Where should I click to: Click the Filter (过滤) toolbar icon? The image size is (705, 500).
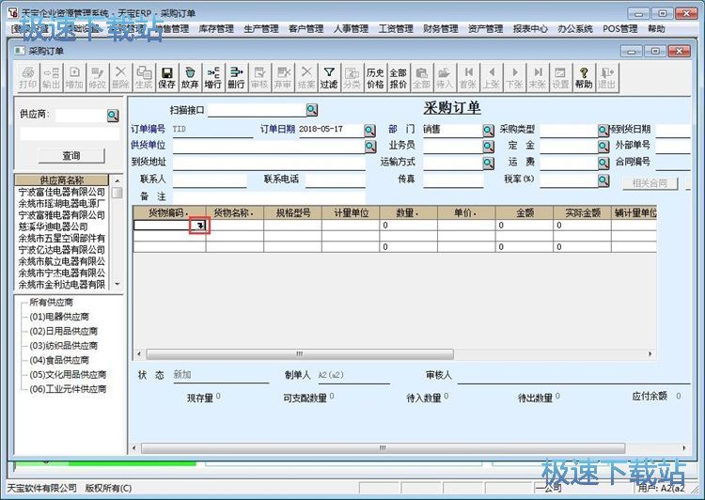point(328,77)
